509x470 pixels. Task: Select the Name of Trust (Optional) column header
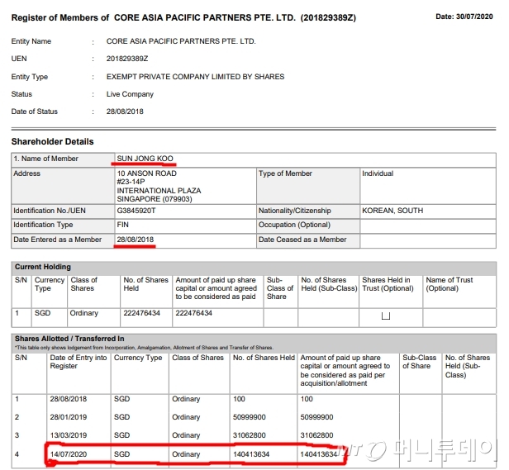(450, 284)
